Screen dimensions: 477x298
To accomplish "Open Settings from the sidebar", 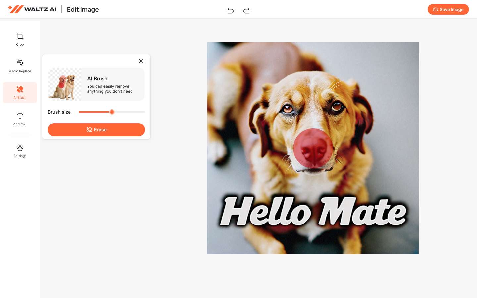I will (20, 151).
